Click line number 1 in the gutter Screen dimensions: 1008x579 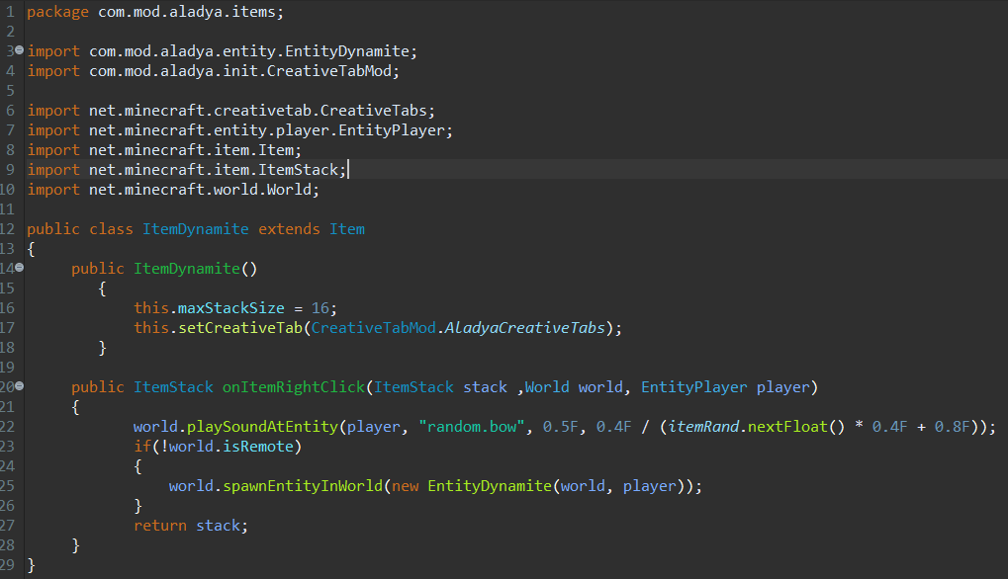pyautogui.click(x=9, y=12)
